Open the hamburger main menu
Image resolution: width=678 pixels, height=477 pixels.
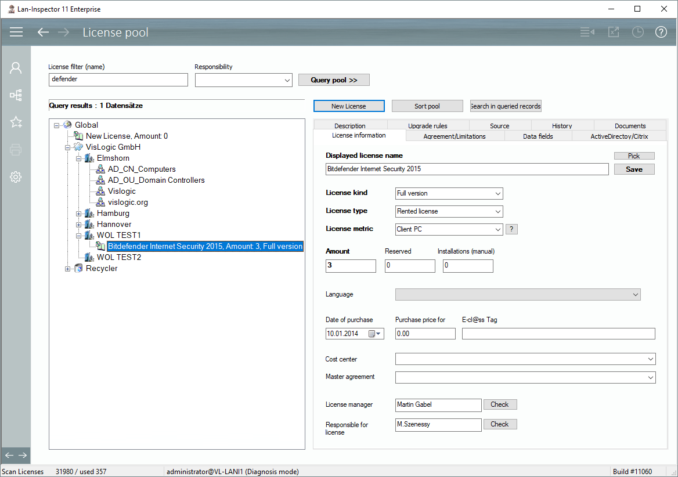pyautogui.click(x=16, y=32)
